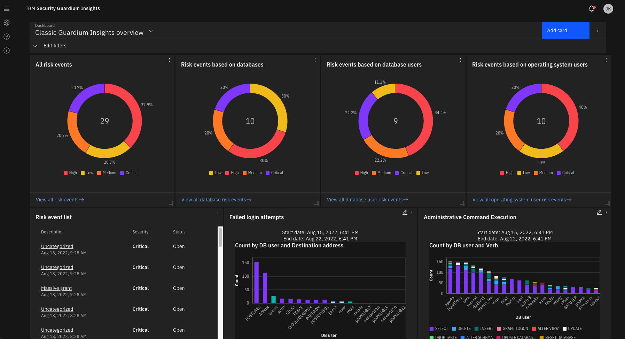Click the information icon in the sidebar

(x=7, y=51)
